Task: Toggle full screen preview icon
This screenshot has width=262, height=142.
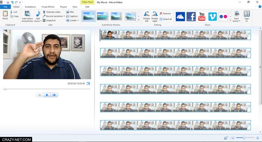Action: coord(88,83)
